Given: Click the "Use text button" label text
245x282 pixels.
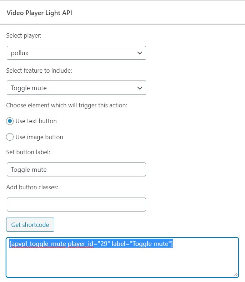Looking at the screenshot, I should point(36,121).
